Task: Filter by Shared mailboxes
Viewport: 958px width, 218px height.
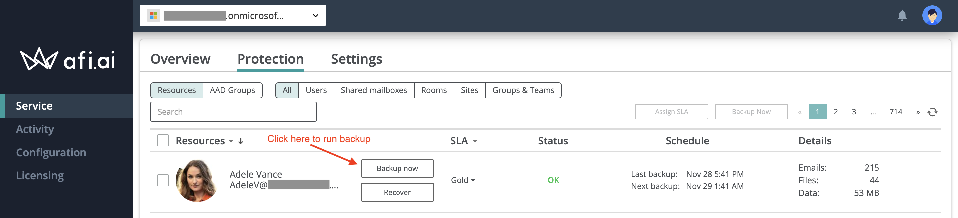Action: pos(374,90)
